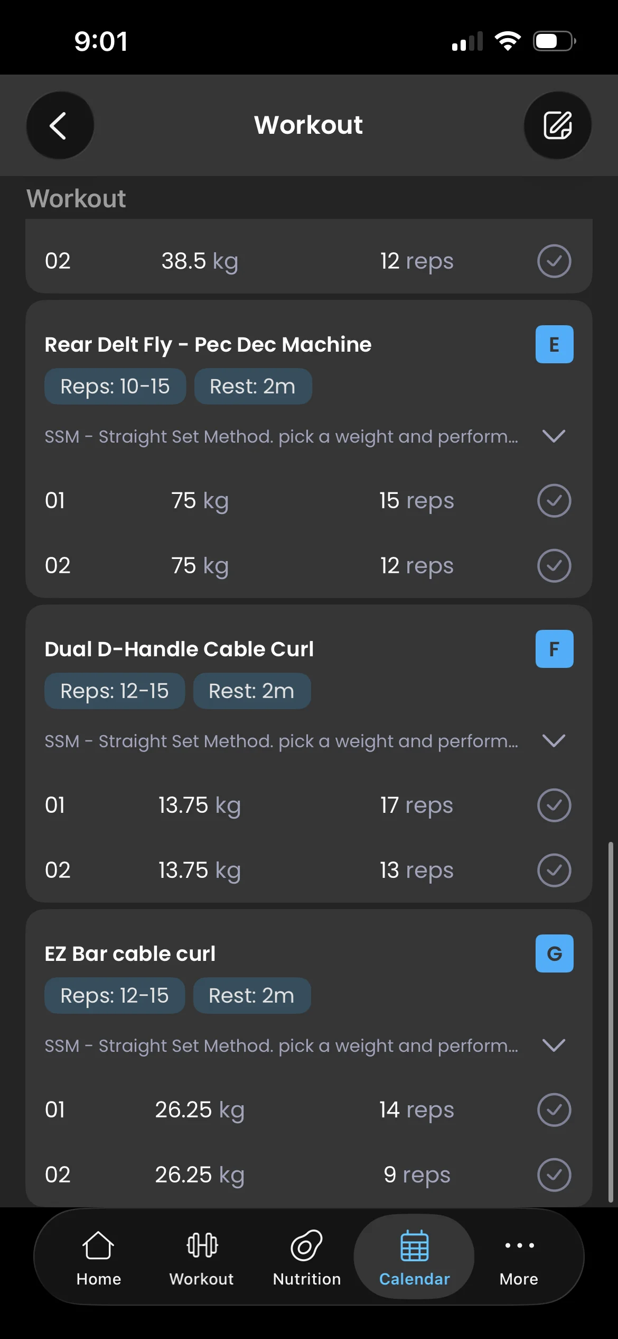Open the edit workout pencil icon
The height and width of the screenshot is (1339, 618).
point(557,125)
